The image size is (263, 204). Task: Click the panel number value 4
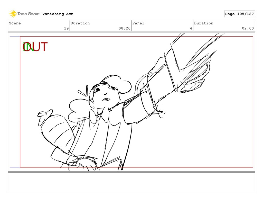(x=191, y=28)
